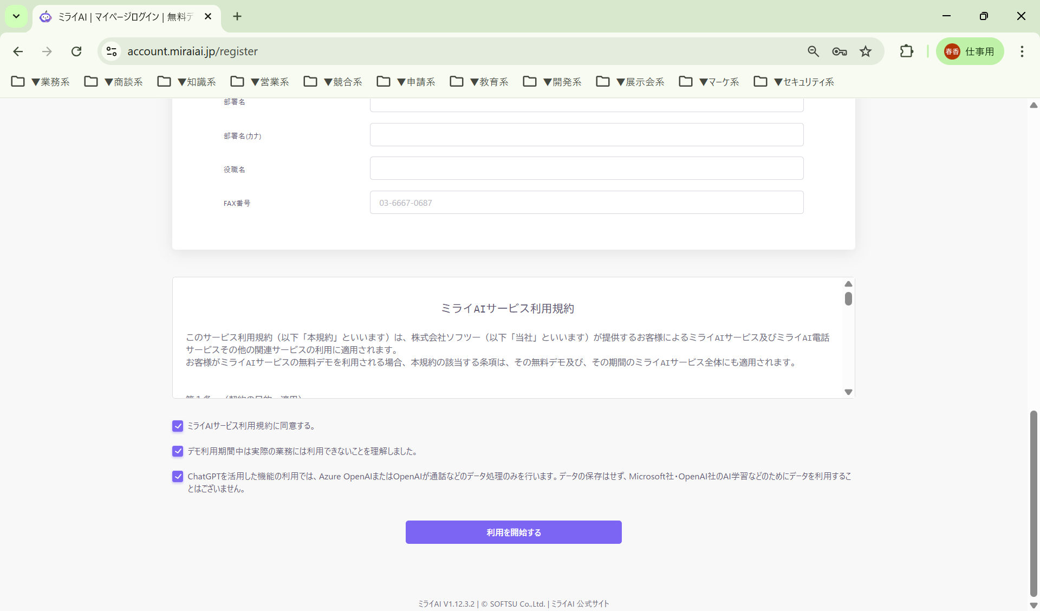
Task: Click terms box down arrow
Action: pyautogui.click(x=848, y=392)
